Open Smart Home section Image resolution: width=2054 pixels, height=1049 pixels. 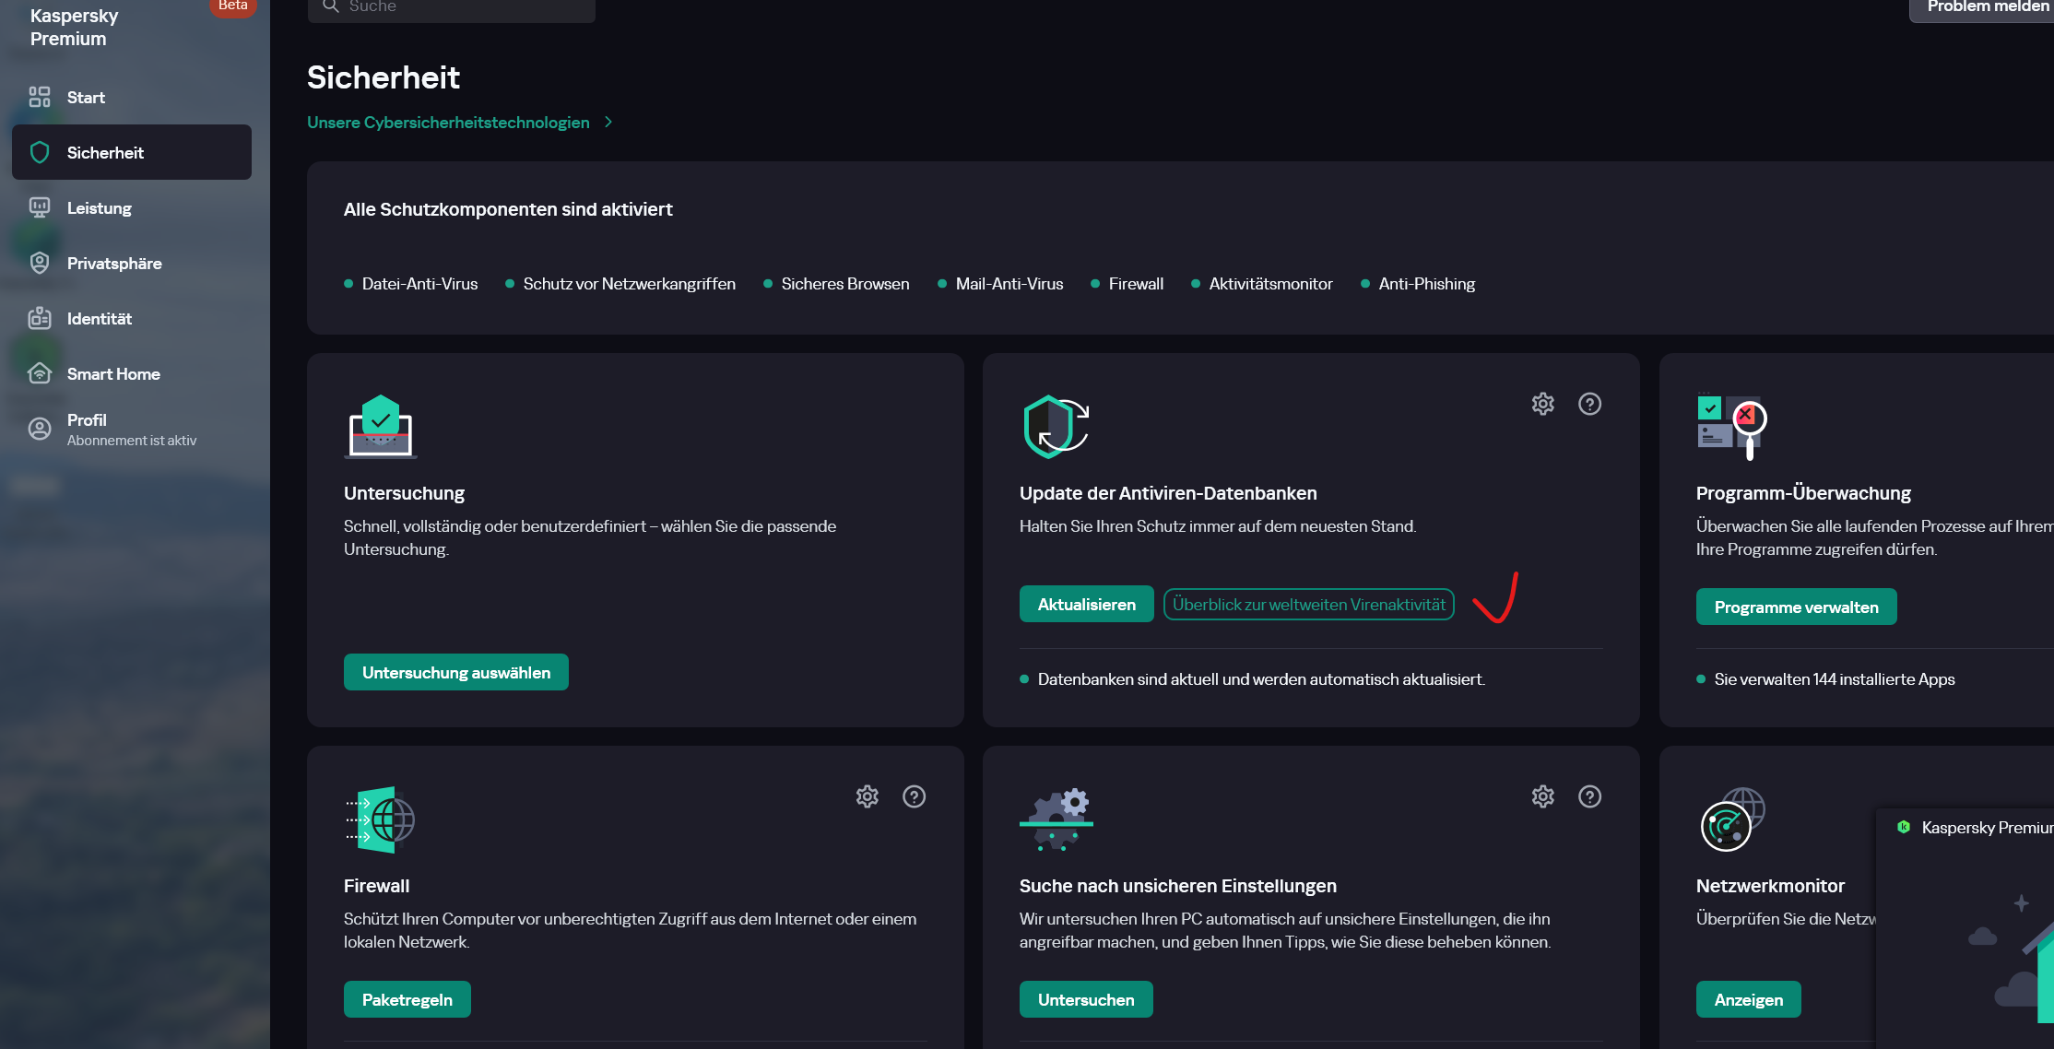tap(132, 373)
